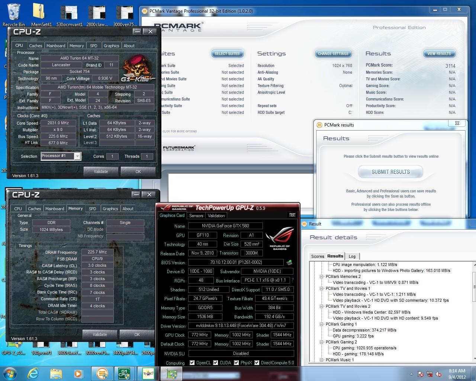Screen dimensions: 476x381
Task: Toggle the CUDA checkbox in GPU-Z
Action: click(x=215, y=363)
